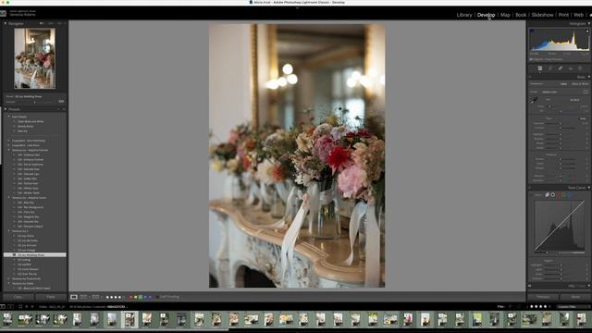
Task: Set the red color label in toolbar
Action: pyautogui.click(x=131, y=297)
